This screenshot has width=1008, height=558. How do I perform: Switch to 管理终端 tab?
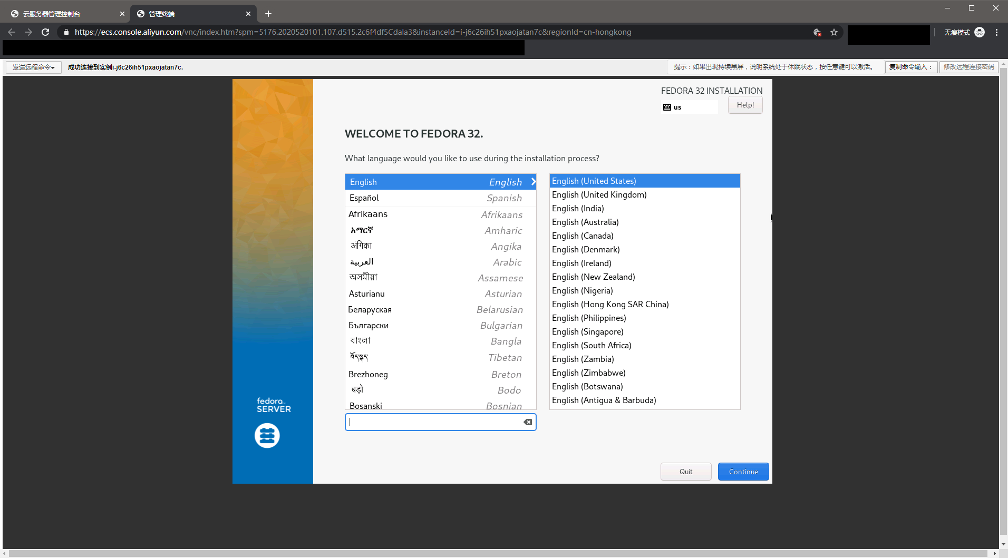pyautogui.click(x=193, y=14)
